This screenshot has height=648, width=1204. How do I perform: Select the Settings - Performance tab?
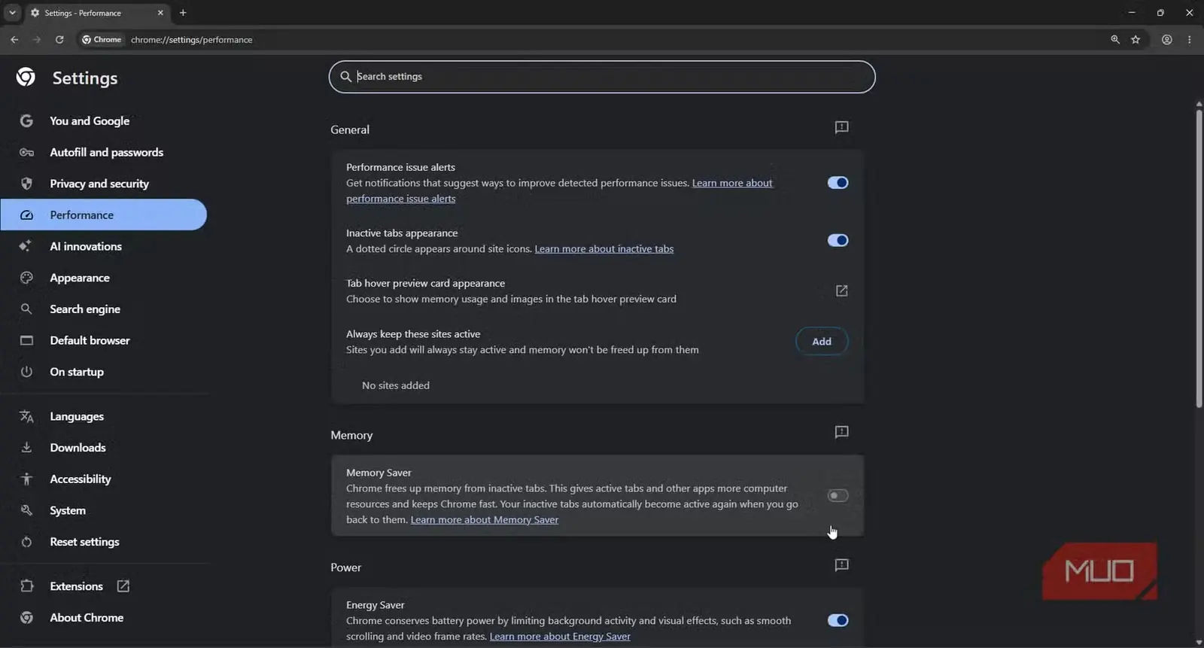click(x=98, y=13)
